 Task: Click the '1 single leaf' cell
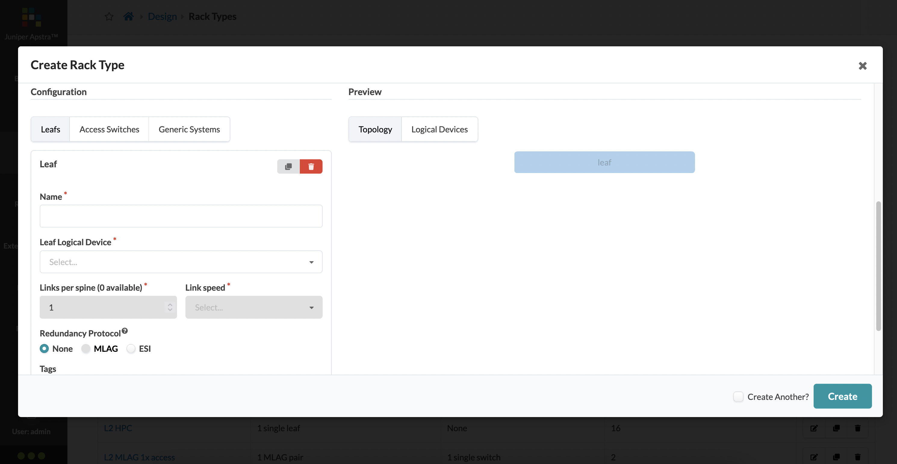278,428
